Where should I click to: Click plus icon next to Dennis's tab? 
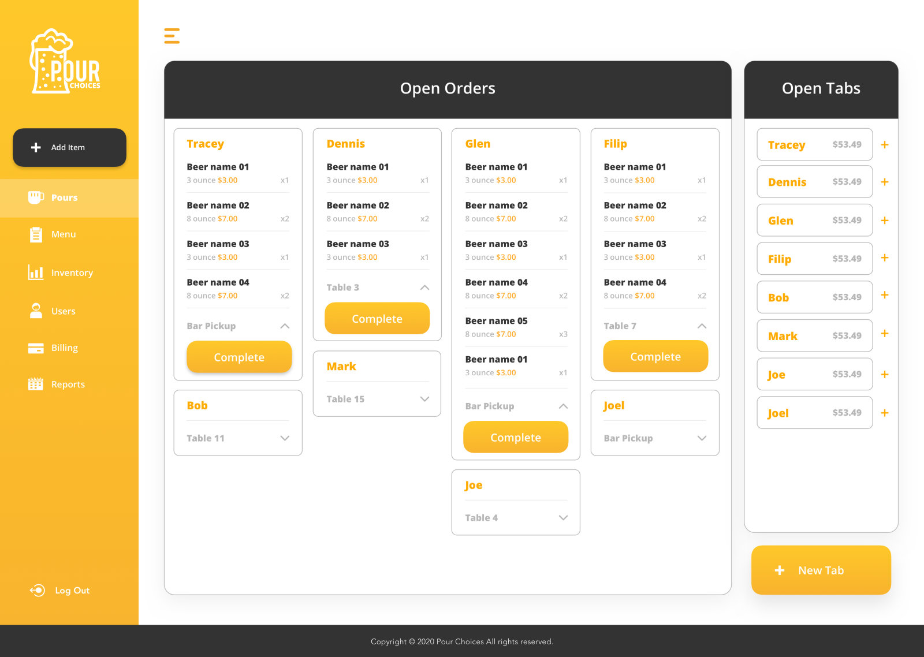884,182
